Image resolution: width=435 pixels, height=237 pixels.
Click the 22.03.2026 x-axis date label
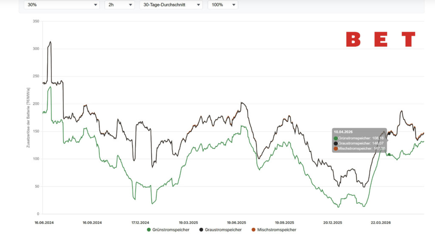point(381,223)
